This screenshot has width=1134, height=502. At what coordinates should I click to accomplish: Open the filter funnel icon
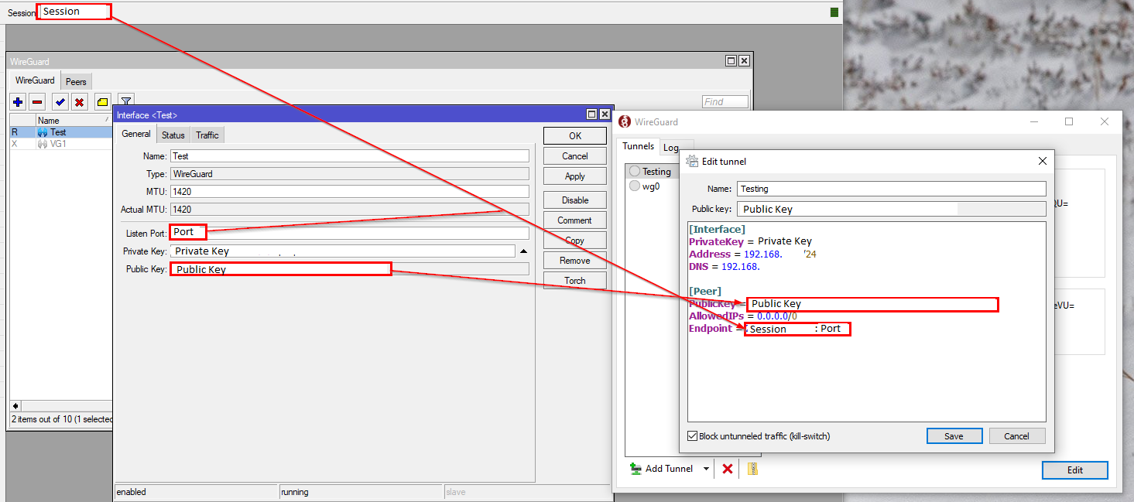click(125, 101)
